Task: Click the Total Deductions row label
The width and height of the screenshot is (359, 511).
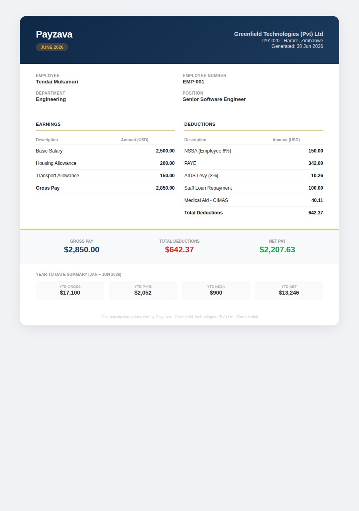Action: pyautogui.click(x=203, y=213)
